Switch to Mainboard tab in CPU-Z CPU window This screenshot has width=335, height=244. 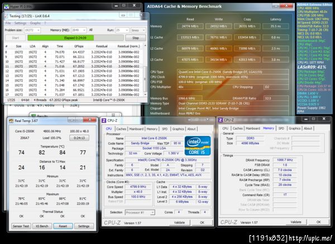(x=136, y=129)
